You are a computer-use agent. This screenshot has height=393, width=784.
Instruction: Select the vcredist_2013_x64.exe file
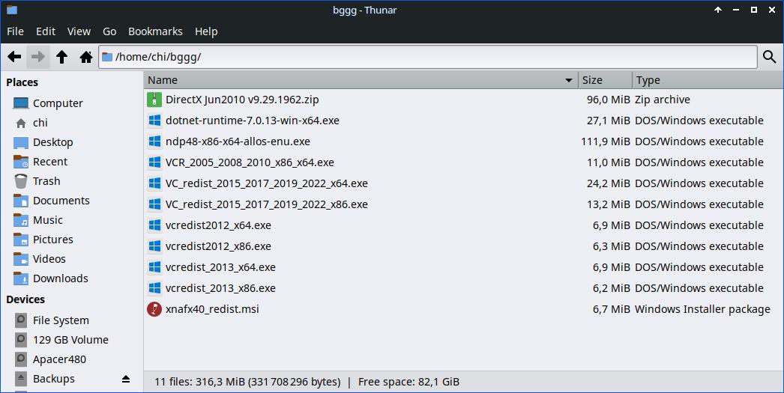coord(220,267)
